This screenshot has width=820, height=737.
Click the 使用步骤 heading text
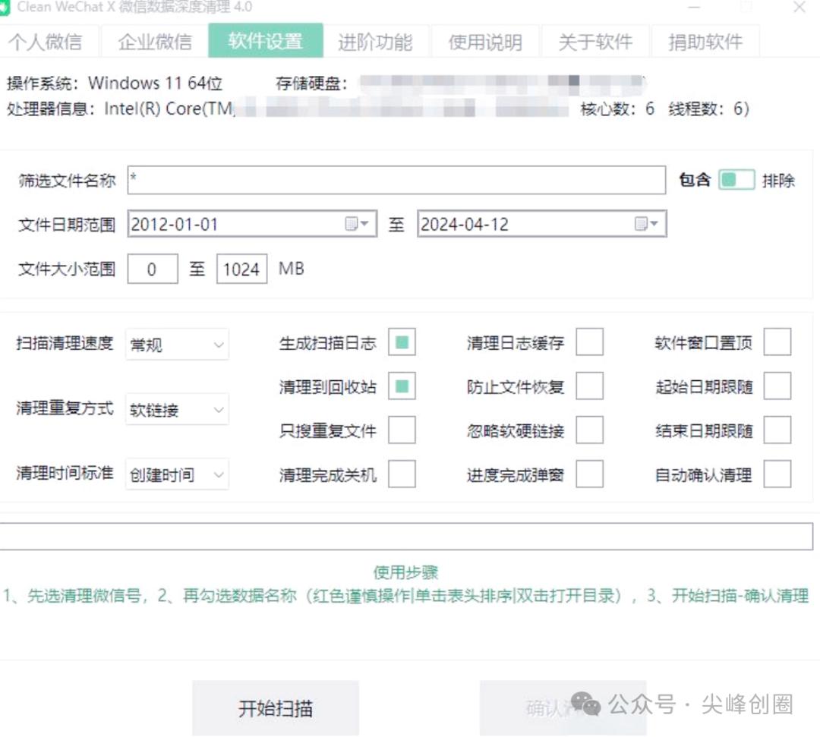coord(405,572)
